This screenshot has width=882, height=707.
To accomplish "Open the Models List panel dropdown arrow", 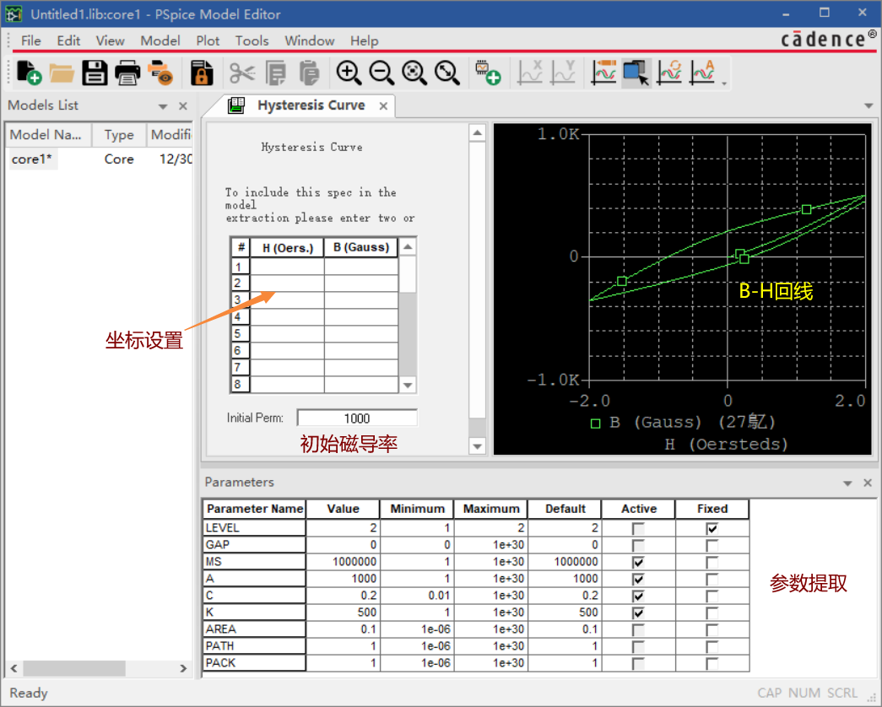I will pos(163,106).
